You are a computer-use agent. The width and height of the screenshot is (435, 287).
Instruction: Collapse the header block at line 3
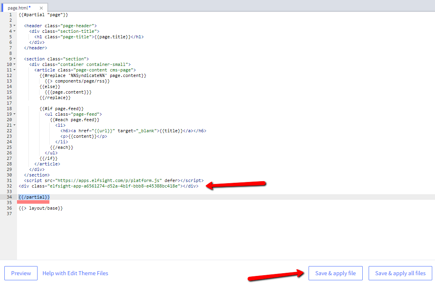[15, 26]
